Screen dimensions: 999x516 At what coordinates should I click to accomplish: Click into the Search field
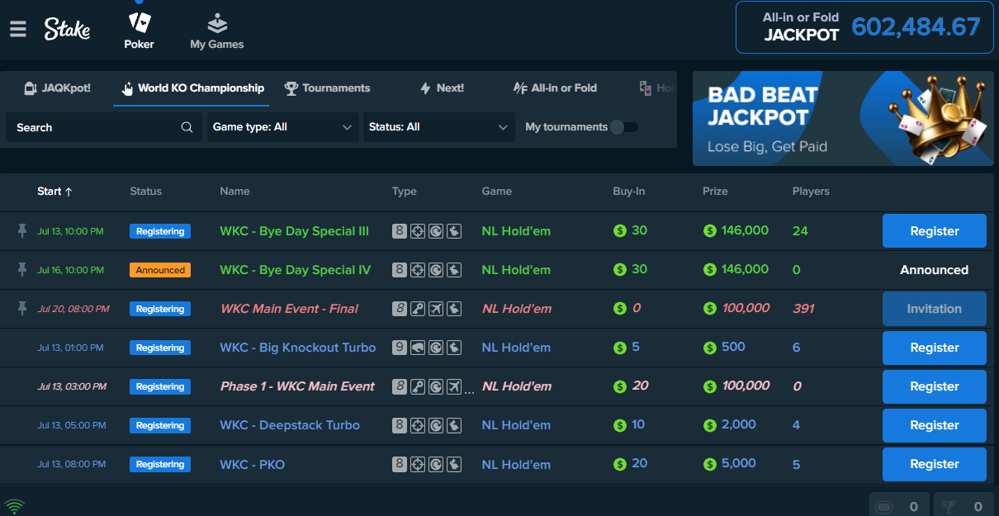104,127
